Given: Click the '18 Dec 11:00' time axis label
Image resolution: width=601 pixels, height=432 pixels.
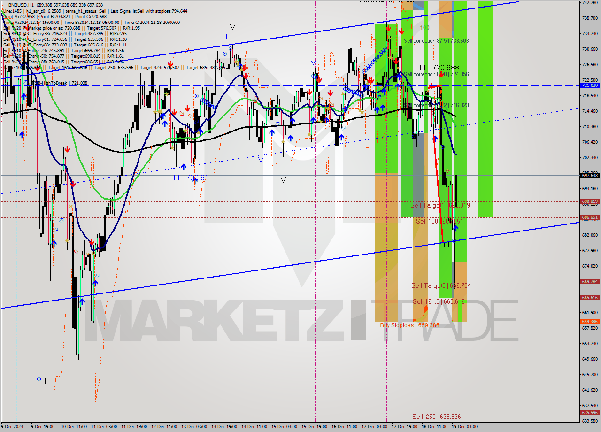Looking at the screenshot, I should click(434, 427).
